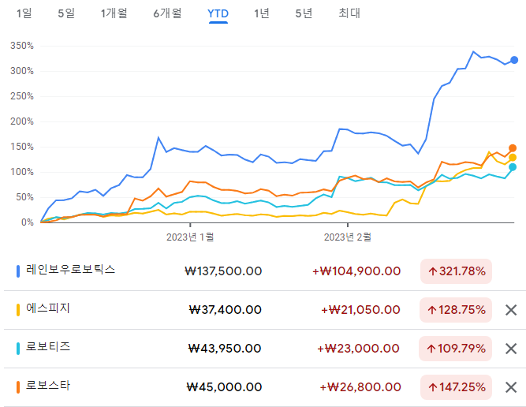Viewport: 526px width, 407px height.
Task: Click the 0% y-axis label
Action: pos(28,222)
